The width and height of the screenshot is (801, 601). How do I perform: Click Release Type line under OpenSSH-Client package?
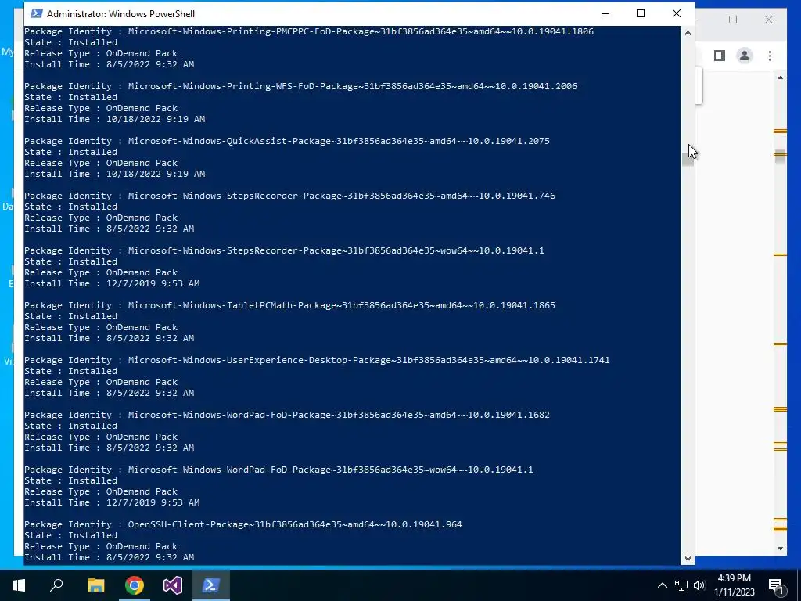pos(101,546)
